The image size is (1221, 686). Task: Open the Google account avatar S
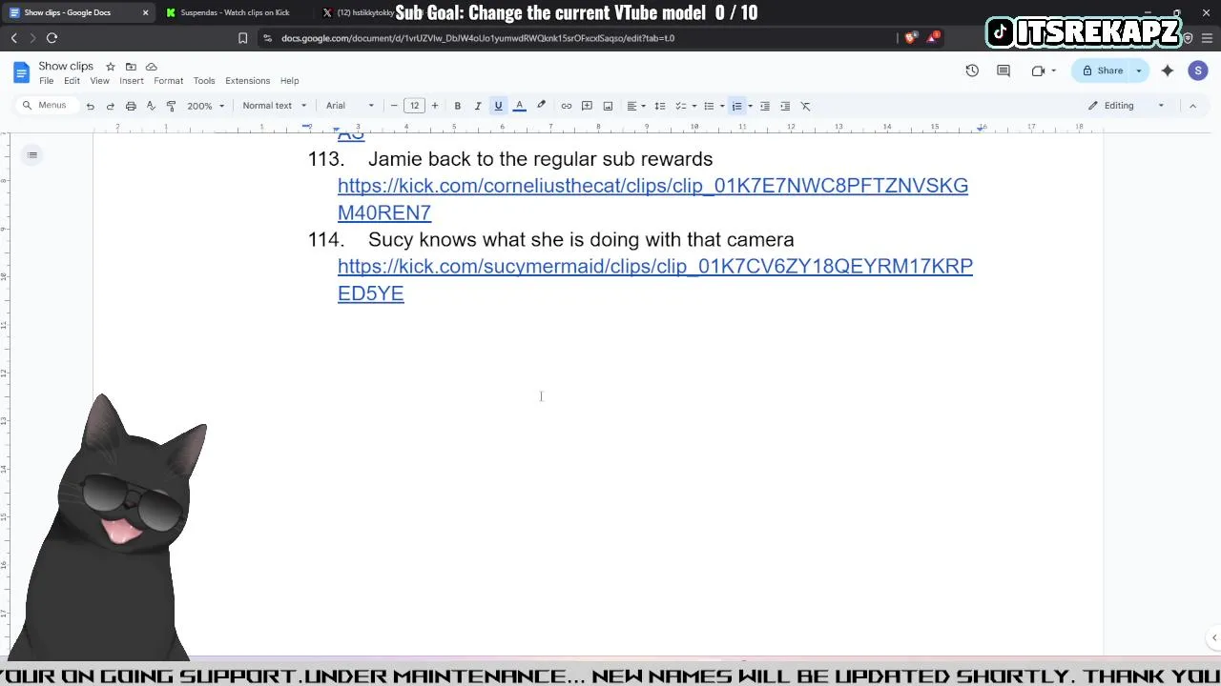(1198, 71)
